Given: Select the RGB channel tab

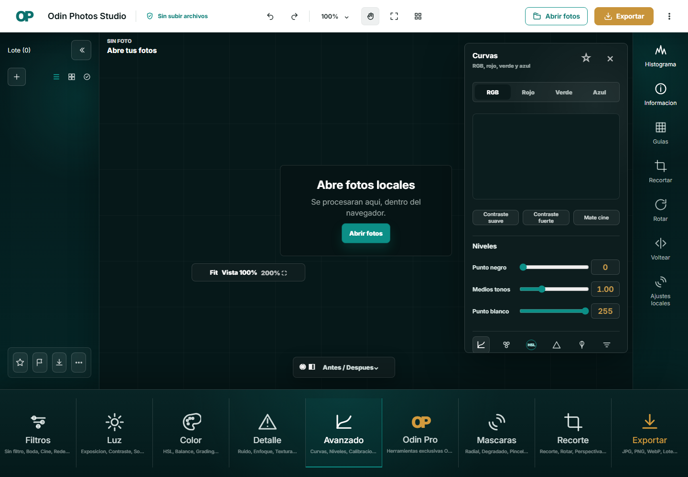Looking at the screenshot, I should pos(493,92).
